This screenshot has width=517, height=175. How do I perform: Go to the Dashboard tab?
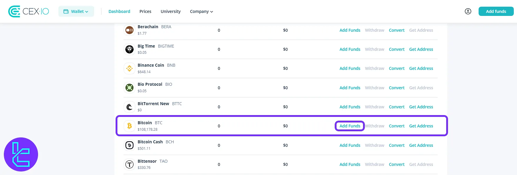coord(119,11)
